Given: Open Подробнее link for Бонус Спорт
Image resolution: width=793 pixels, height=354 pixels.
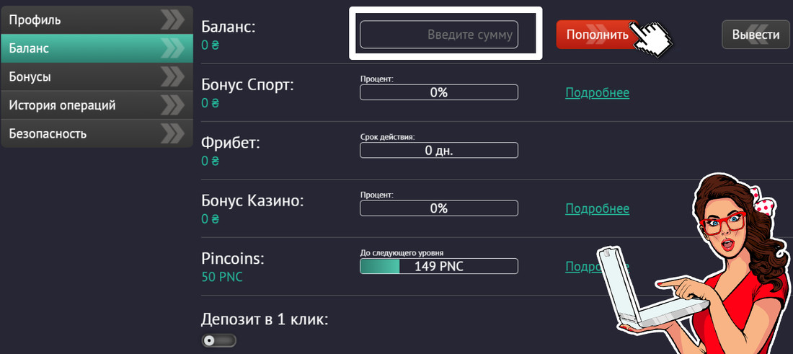Looking at the screenshot, I should click(x=598, y=93).
